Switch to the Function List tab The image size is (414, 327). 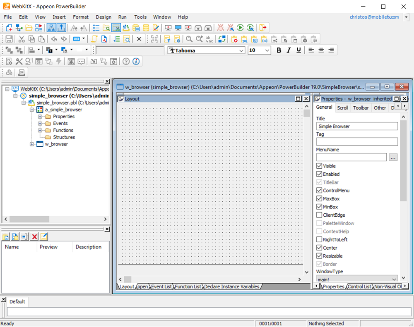tap(188, 286)
